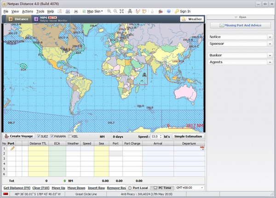Click the Speed value input field
276x198 pixels.
point(155,136)
